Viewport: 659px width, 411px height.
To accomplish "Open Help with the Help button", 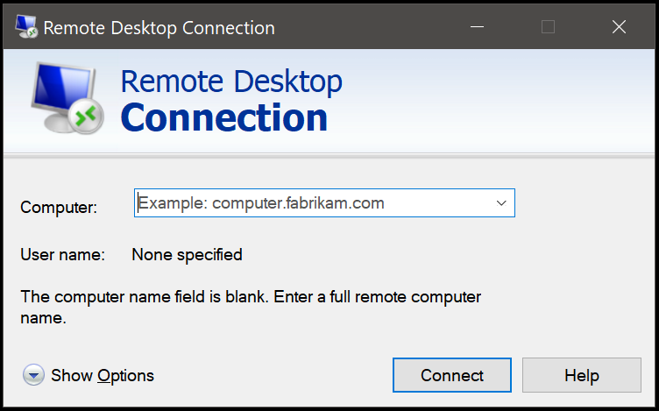I will coord(581,375).
